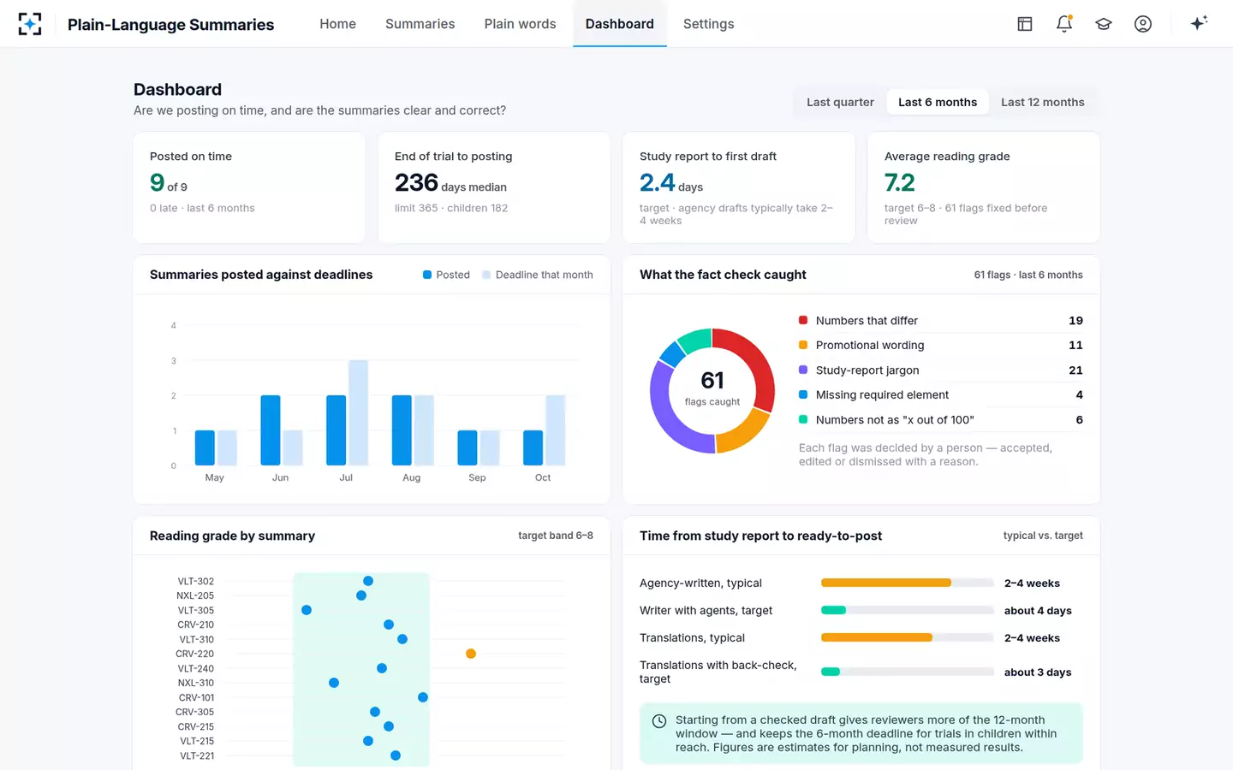Click the dark blue Posted bar for June
The image size is (1233, 770).
271,430
